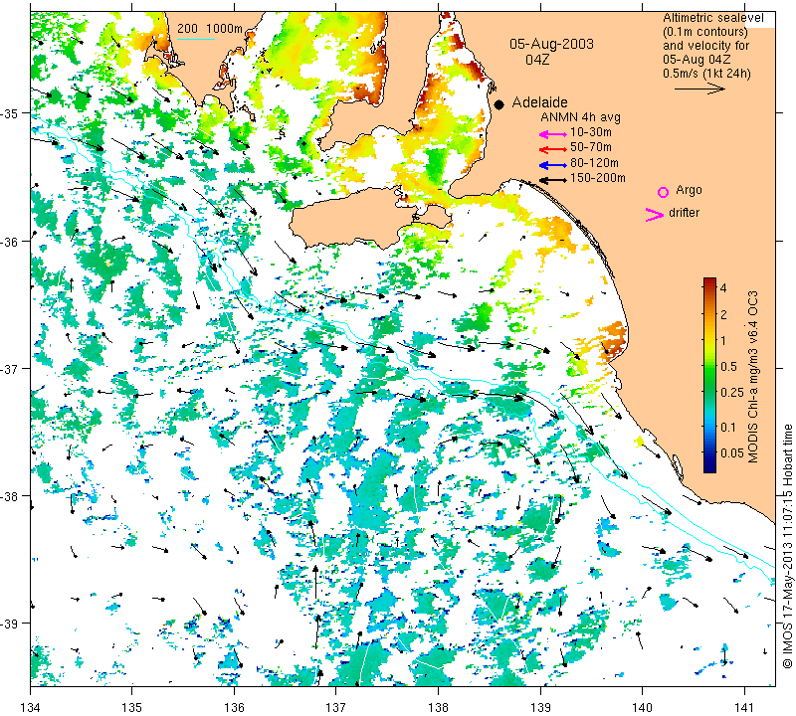Click the colorbar value 2 label
This screenshot has width=796, height=716.
click(x=723, y=314)
